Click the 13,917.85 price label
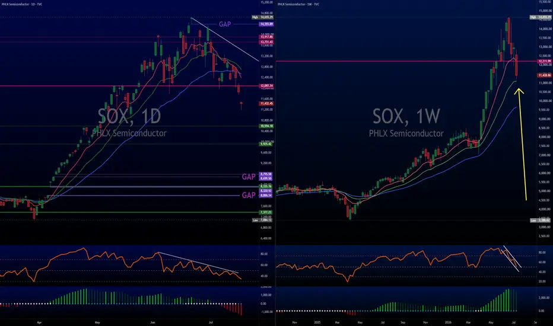553x326 pixels. pos(266,37)
